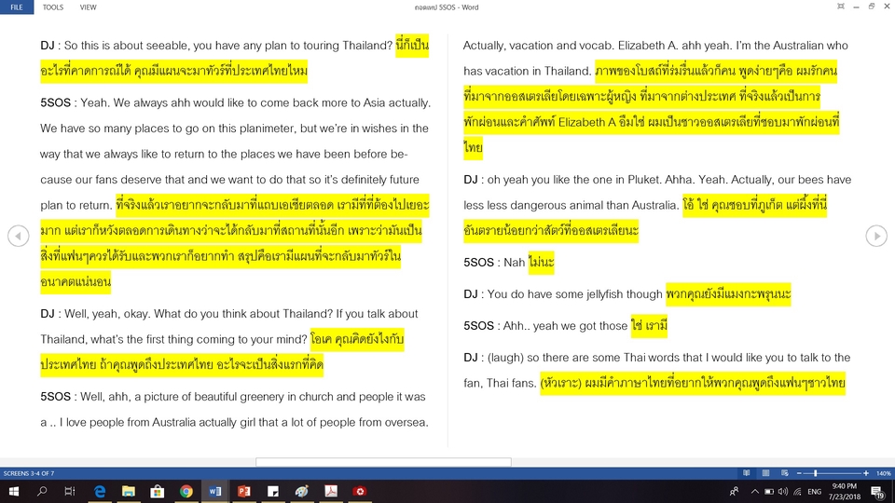
Task: Open Task View
Action: coord(70,491)
